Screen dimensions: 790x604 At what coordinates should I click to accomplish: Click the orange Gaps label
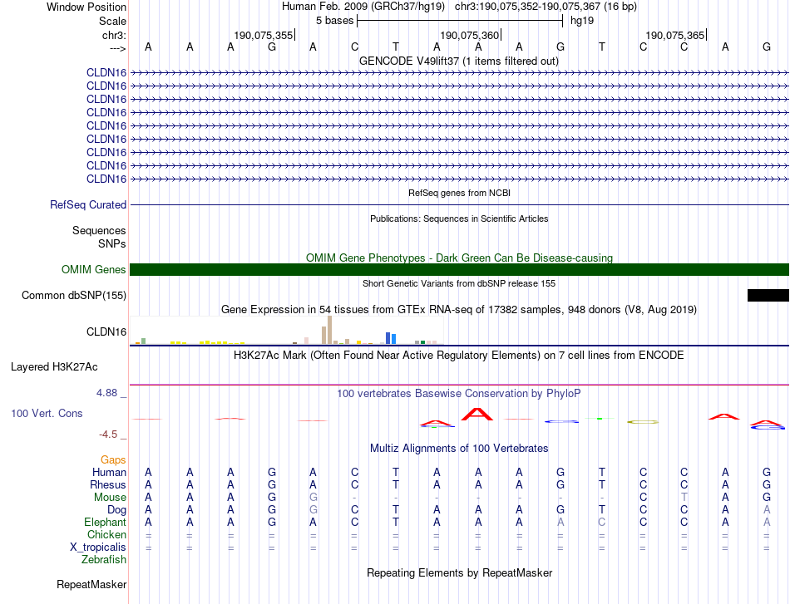pos(113,460)
